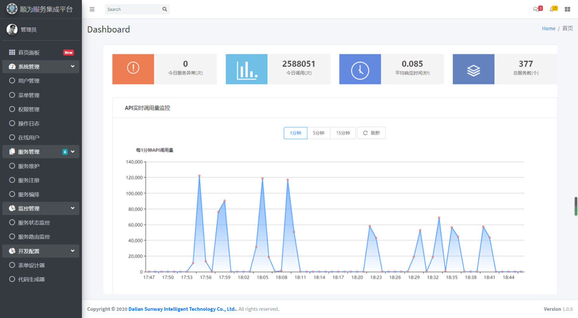Collapse the 系统管理 menu chevron

tap(73, 66)
